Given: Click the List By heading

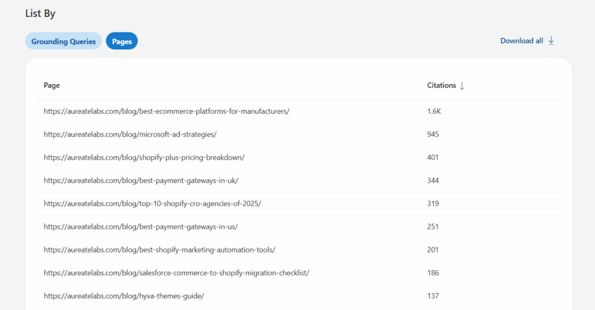Looking at the screenshot, I should 40,14.
